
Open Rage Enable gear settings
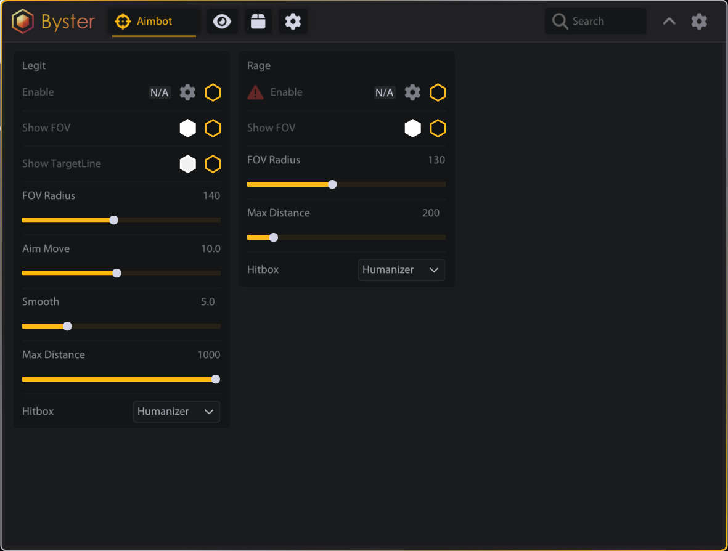click(412, 92)
